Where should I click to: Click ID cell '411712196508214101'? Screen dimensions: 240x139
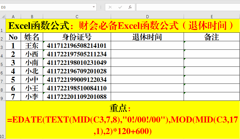pyautogui.click(x=77, y=45)
